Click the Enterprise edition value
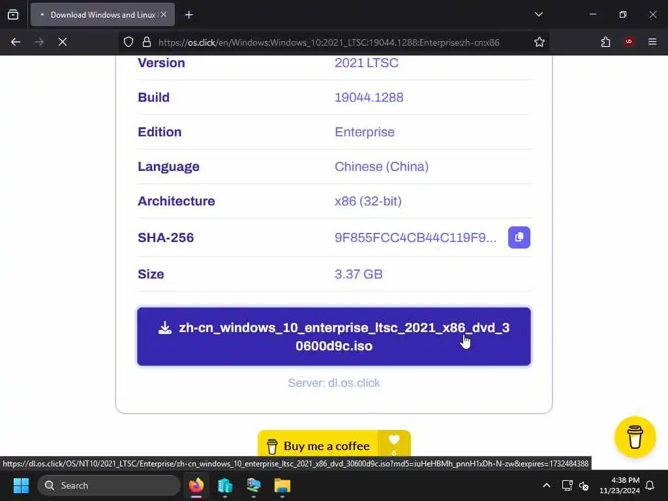Viewport: 668px width, 501px height. pyautogui.click(x=365, y=132)
